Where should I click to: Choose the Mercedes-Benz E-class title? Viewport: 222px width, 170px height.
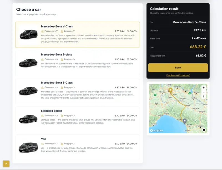[x=57, y=55]
